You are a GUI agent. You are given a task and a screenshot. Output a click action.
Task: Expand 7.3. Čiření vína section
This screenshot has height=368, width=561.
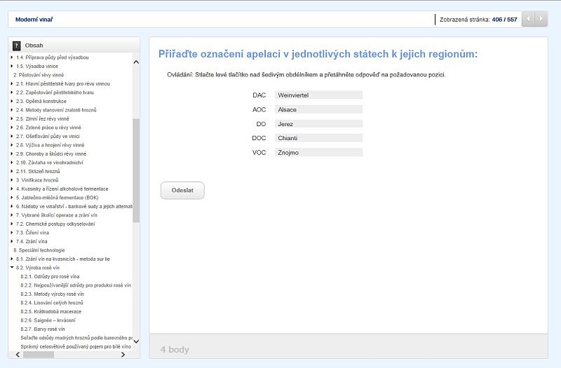coord(12,233)
